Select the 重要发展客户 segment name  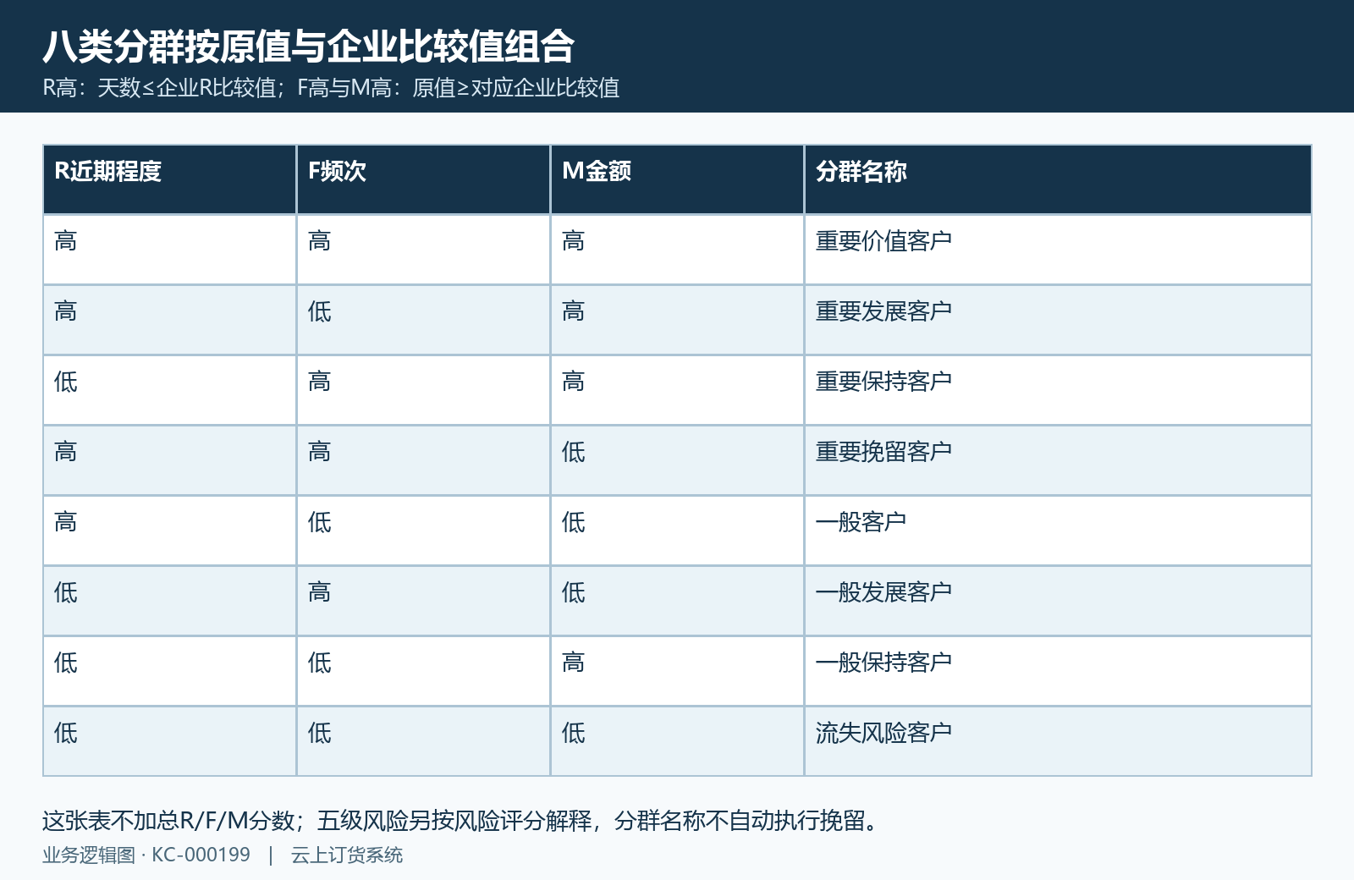883,311
